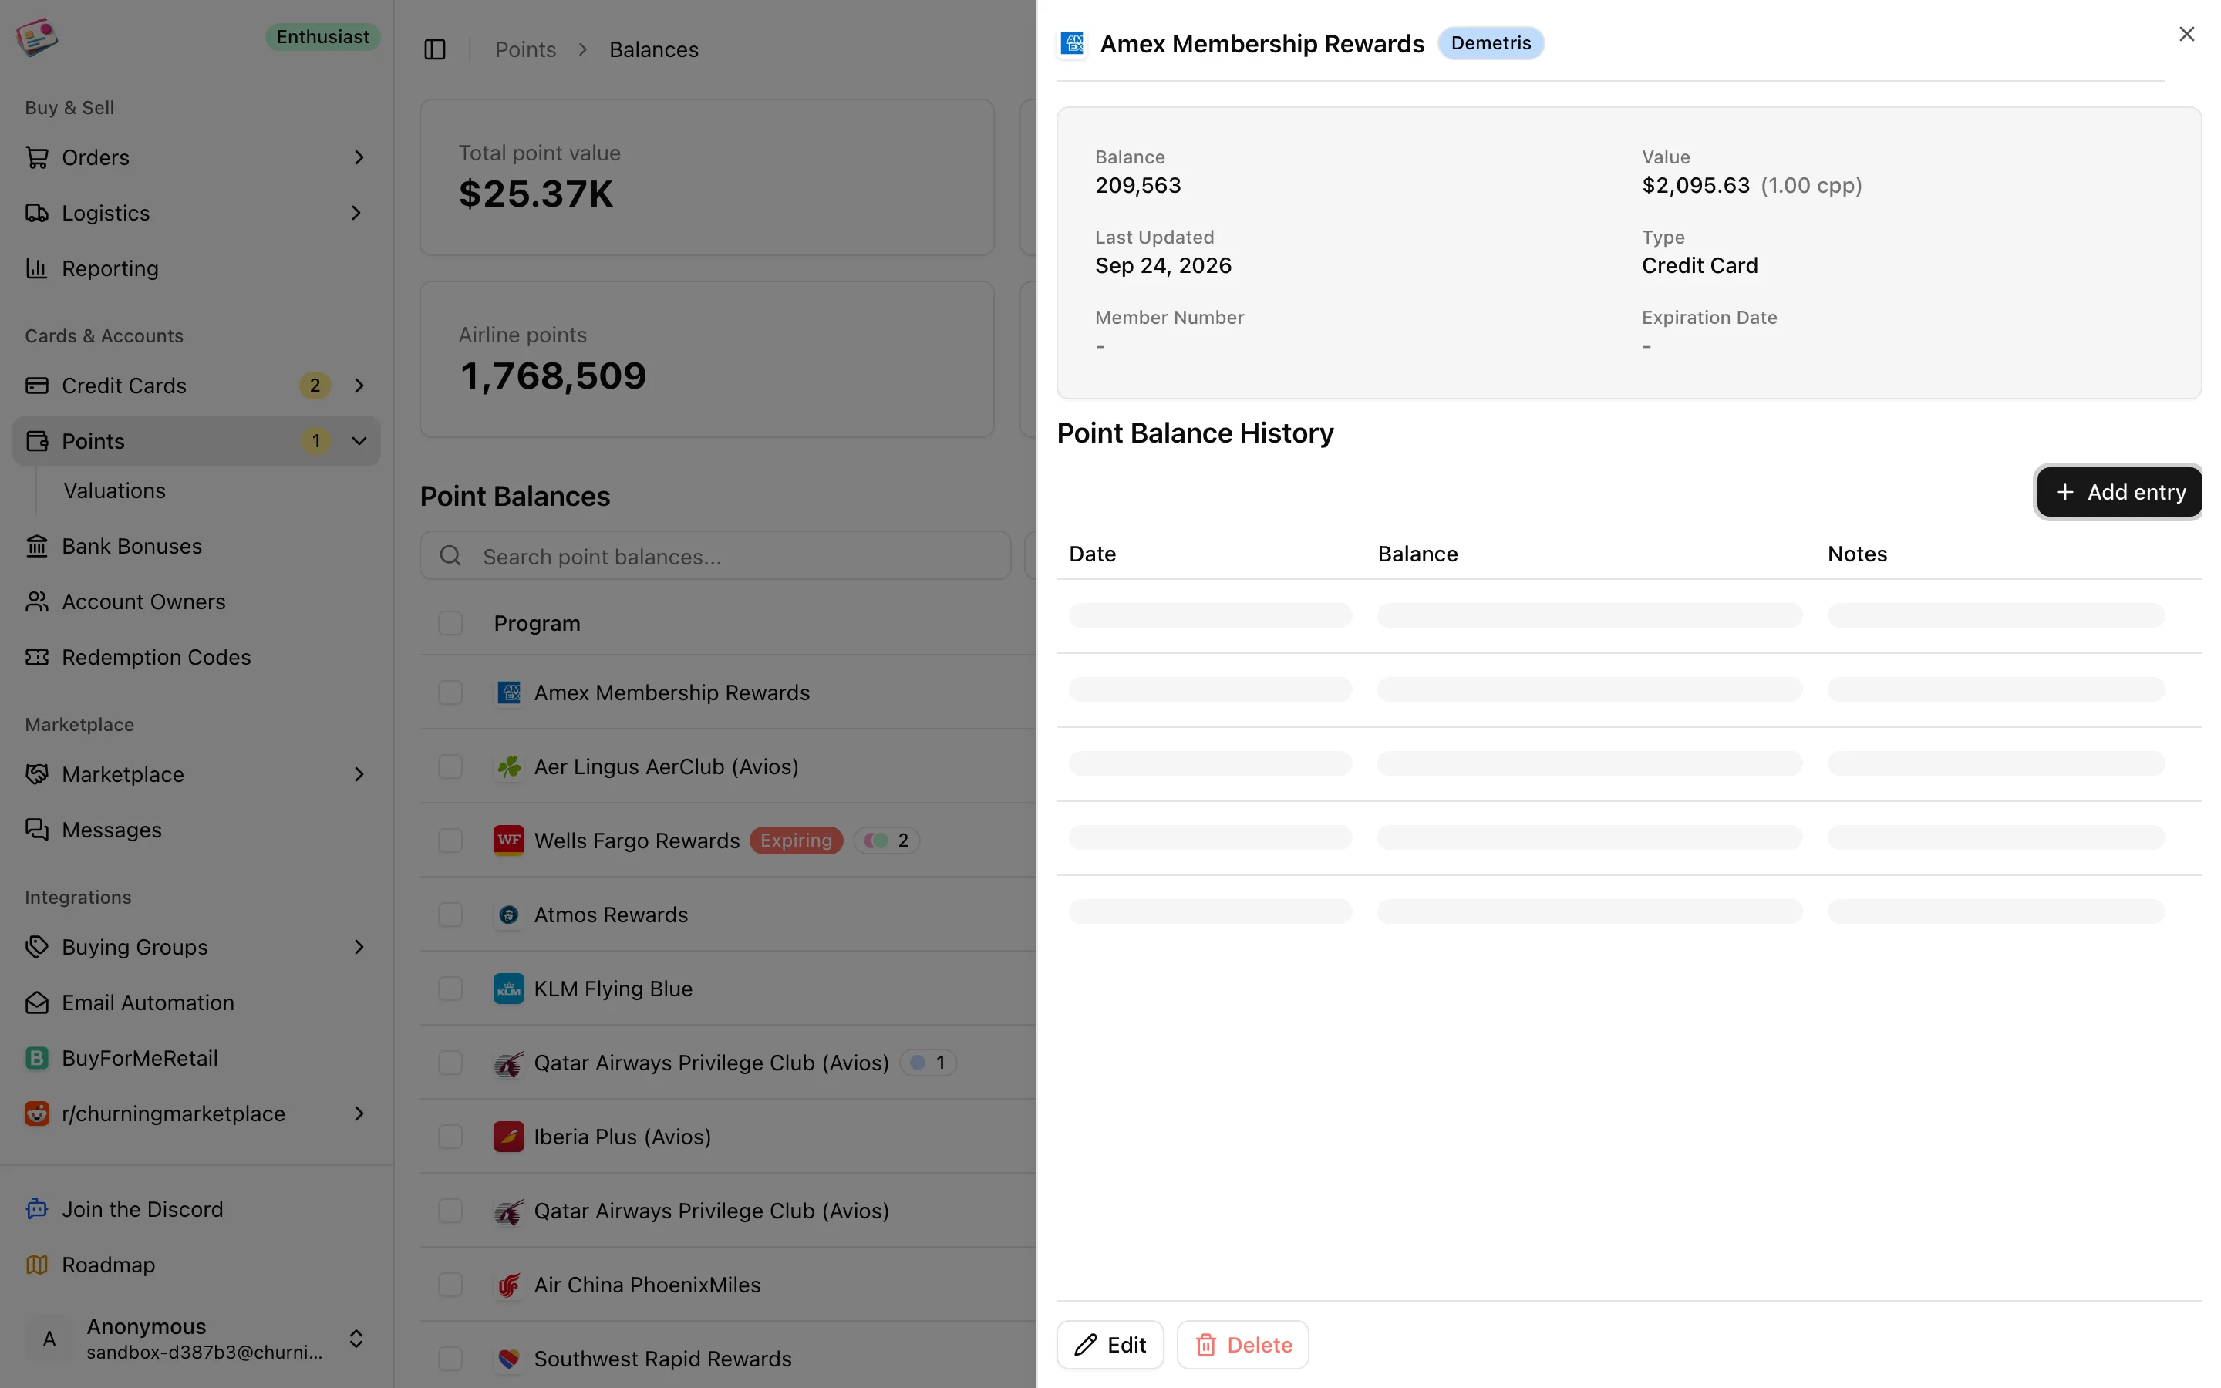Viewport: 2221px width, 1388px height.
Task: Click the Redemption Codes ticket icon
Action: 37,657
